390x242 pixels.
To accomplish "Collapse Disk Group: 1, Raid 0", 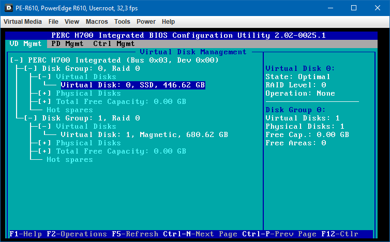I will pos(31,118).
